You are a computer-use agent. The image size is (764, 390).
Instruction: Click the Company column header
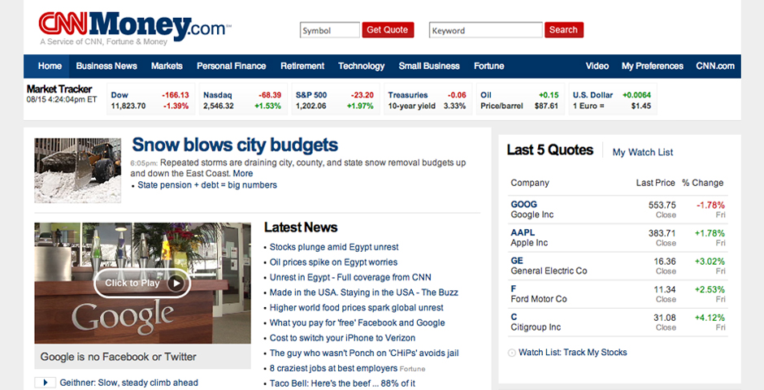530,183
